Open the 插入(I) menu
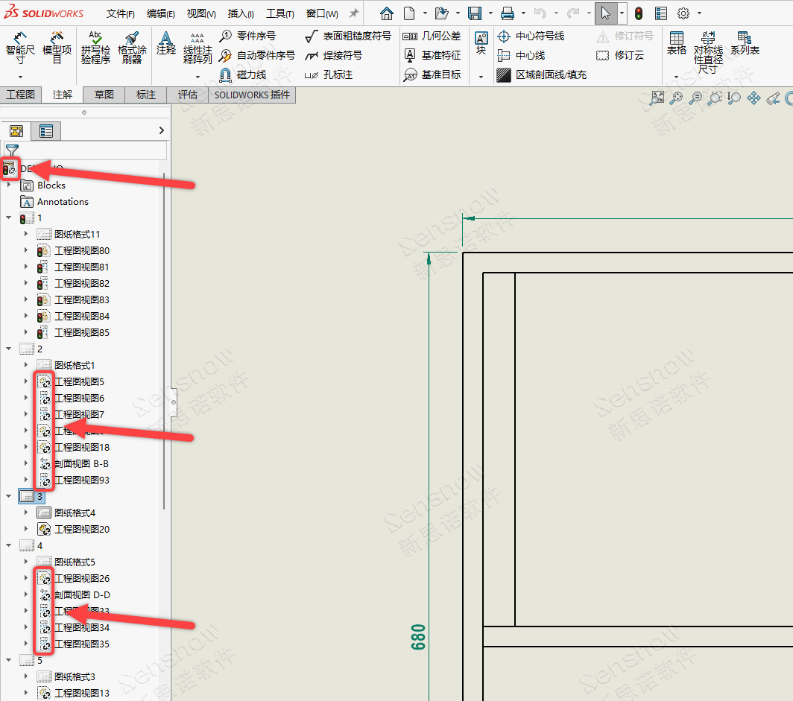This screenshot has width=793, height=701. pyautogui.click(x=241, y=13)
